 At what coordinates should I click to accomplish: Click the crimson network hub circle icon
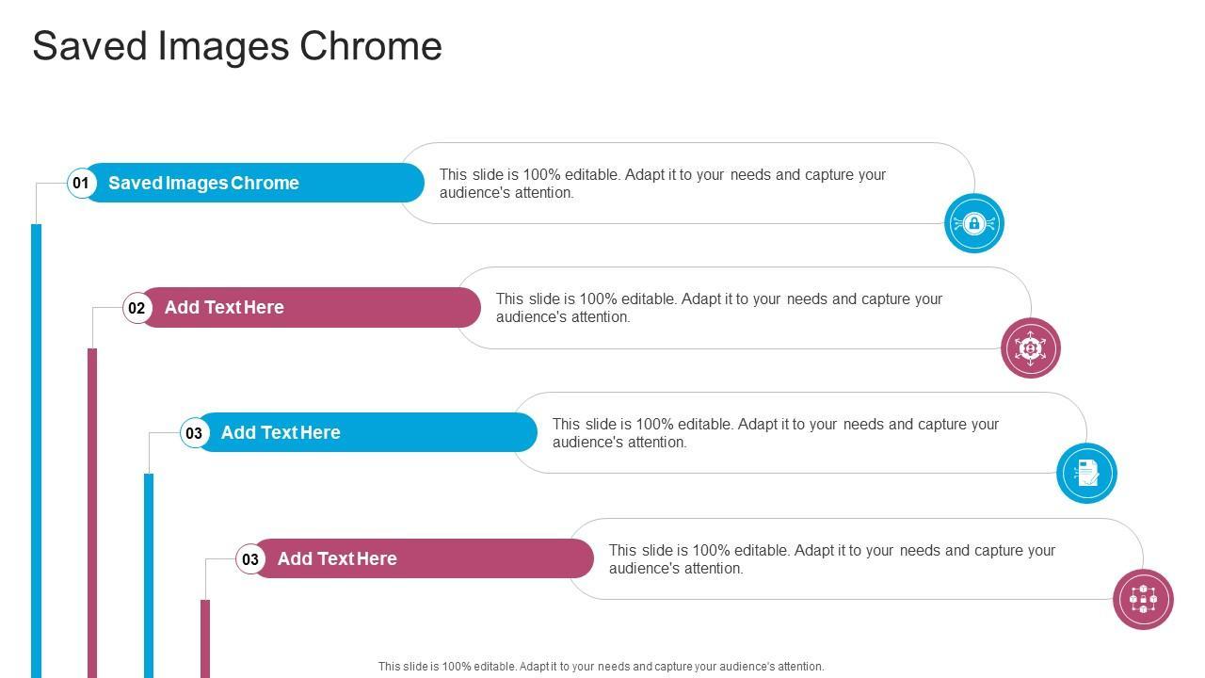(1031, 348)
